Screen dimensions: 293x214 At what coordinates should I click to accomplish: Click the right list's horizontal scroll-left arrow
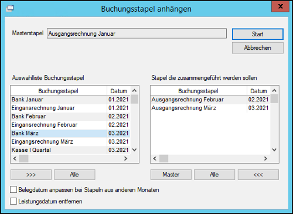coord(155,158)
